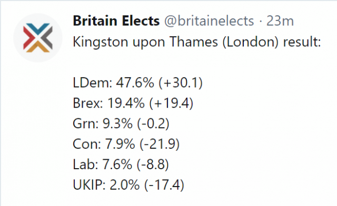
Task: Click the blue chevron in the logo
Action: [x=38, y=29]
